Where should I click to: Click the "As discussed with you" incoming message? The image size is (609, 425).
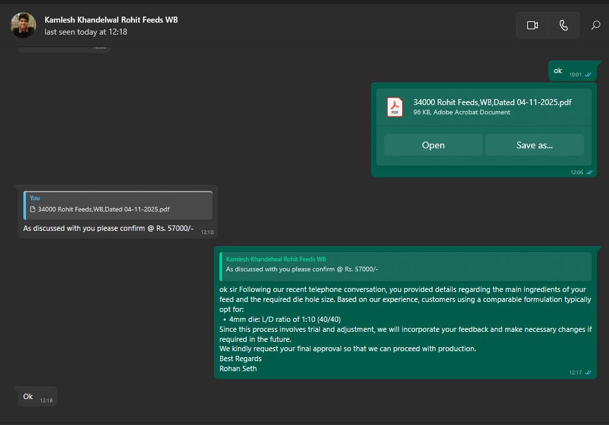click(108, 229)
